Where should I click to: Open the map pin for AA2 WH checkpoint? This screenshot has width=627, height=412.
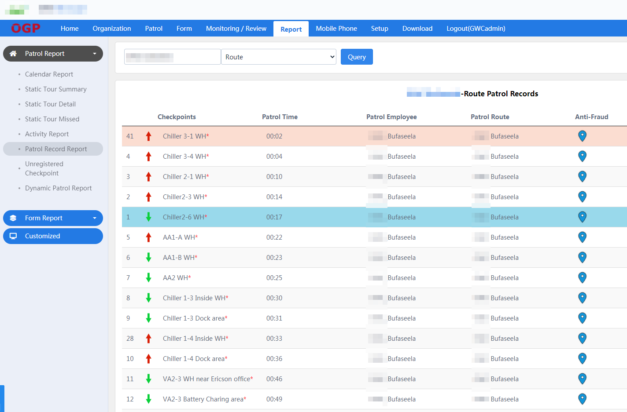(582, 277)
